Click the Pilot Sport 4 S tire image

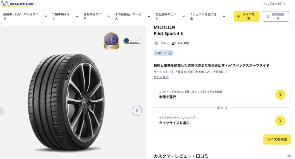(x=66, y=102)
